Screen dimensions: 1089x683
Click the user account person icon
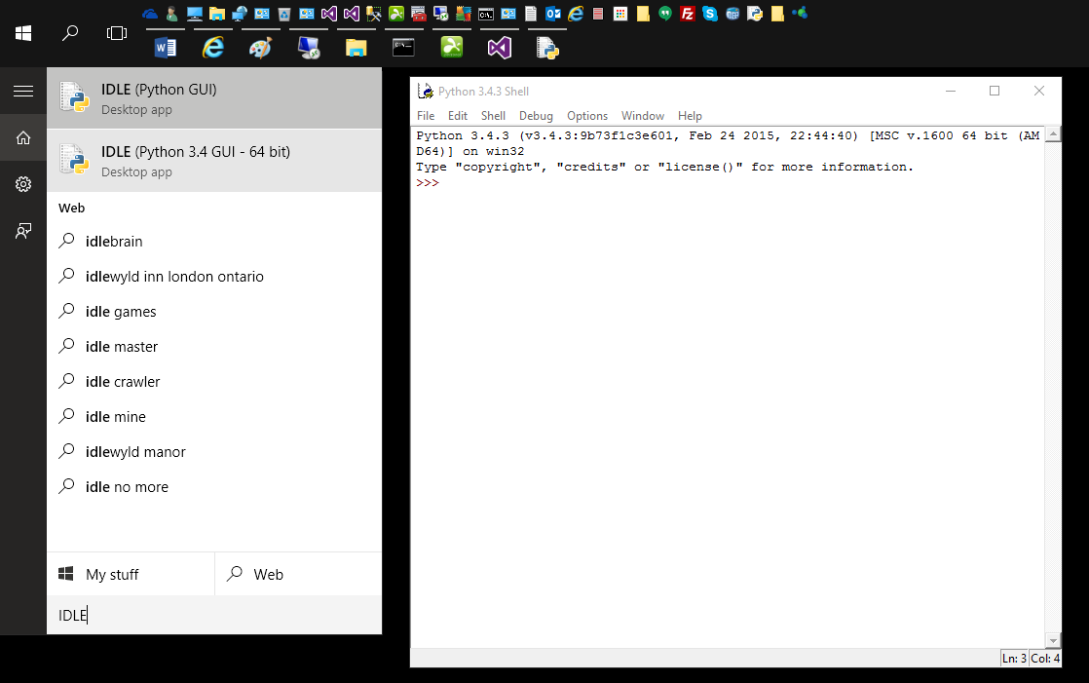[171, 14]
